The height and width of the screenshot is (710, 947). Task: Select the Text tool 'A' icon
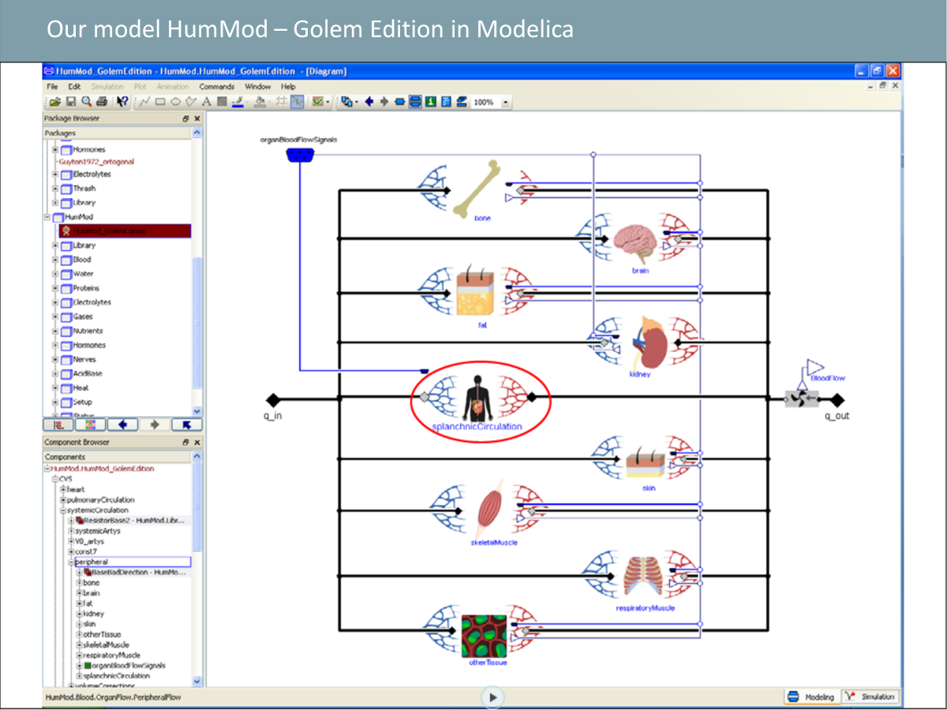pyautogui.click(x=207, y=102)
